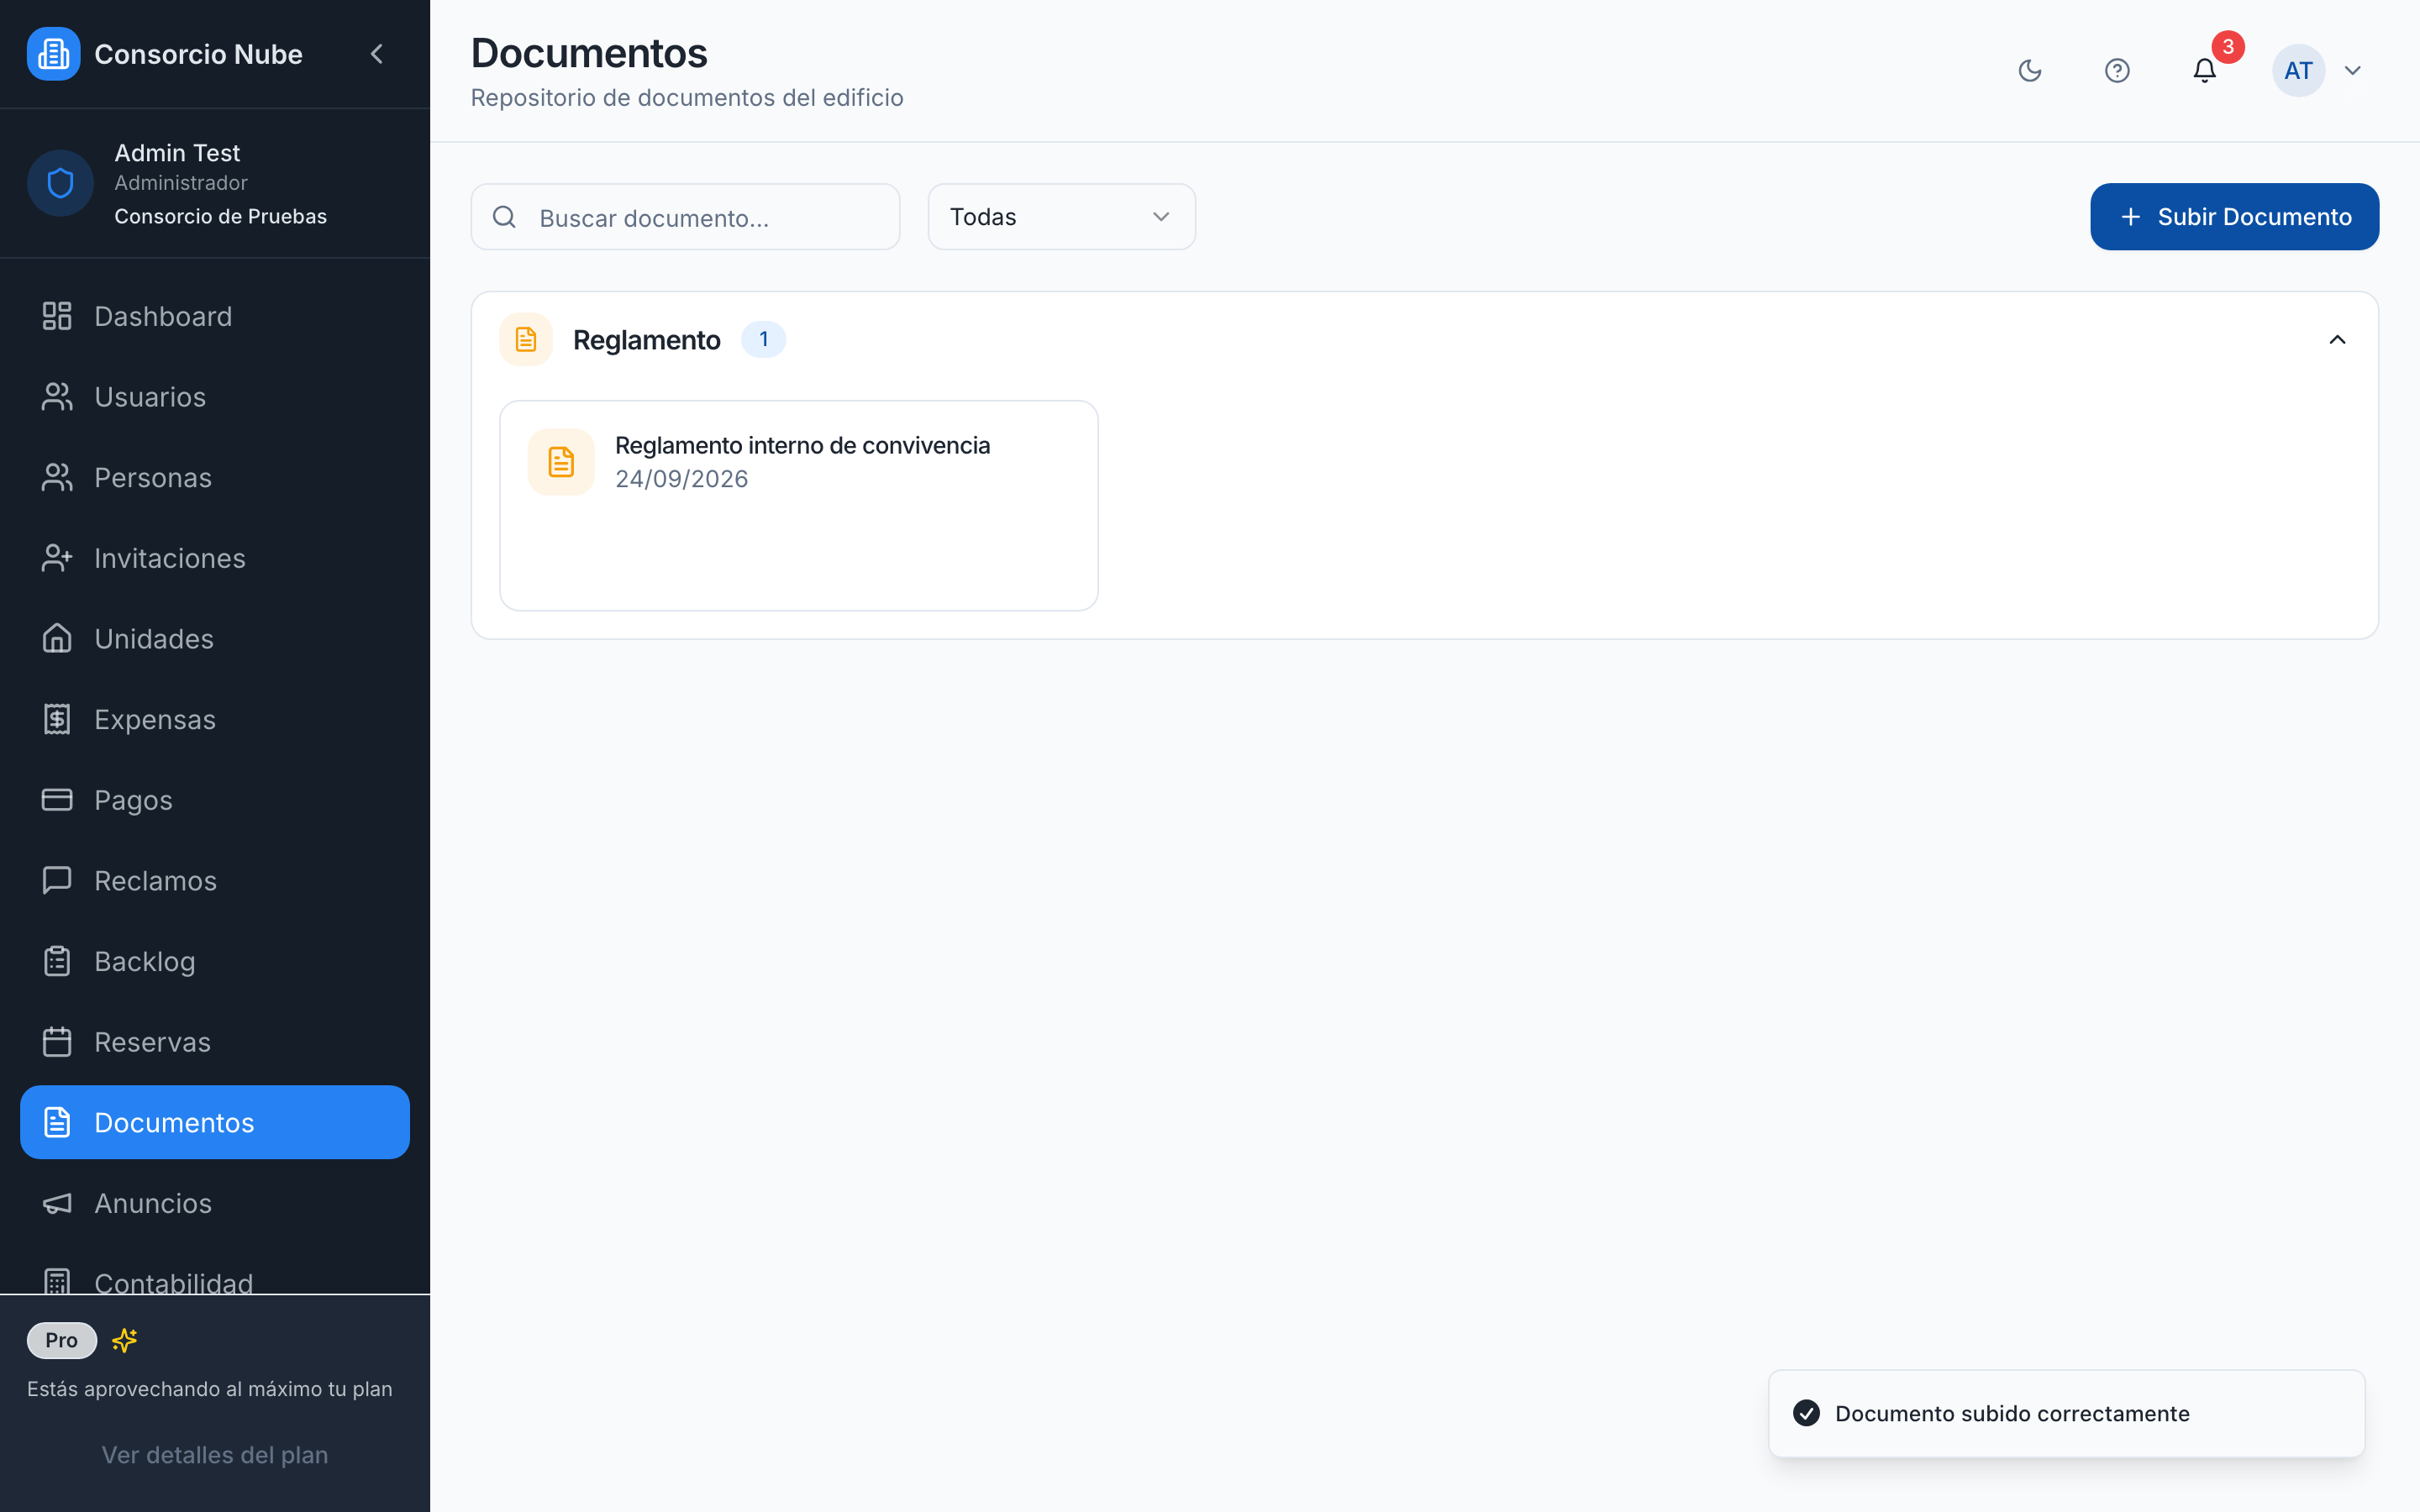Click the shield avatar for Admin Test
The height and width of the screenshot is (1512, 2420).
[x=60, y=183]
